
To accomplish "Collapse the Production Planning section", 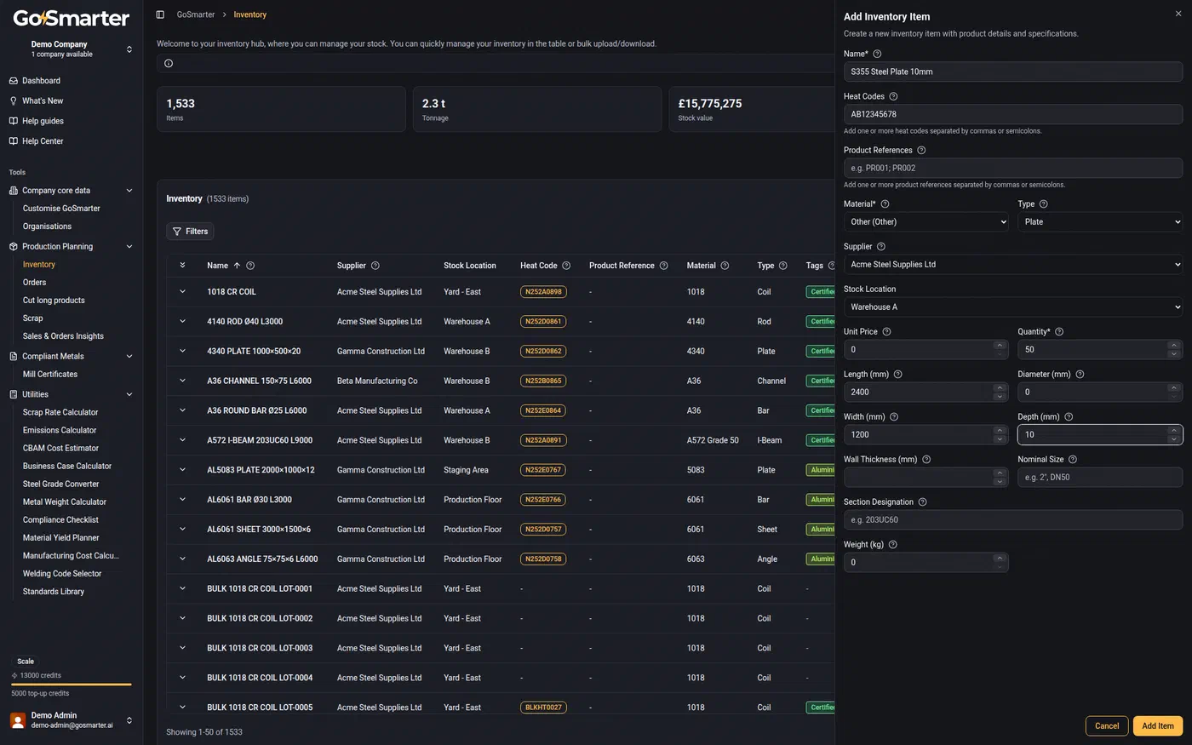I will click(x=129, y=247).
